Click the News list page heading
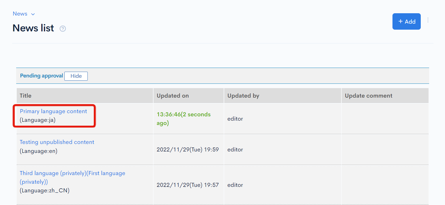Screen dimensions: 445x205 point(33,28)
